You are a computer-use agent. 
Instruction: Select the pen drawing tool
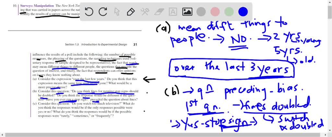tap(131, 12)
